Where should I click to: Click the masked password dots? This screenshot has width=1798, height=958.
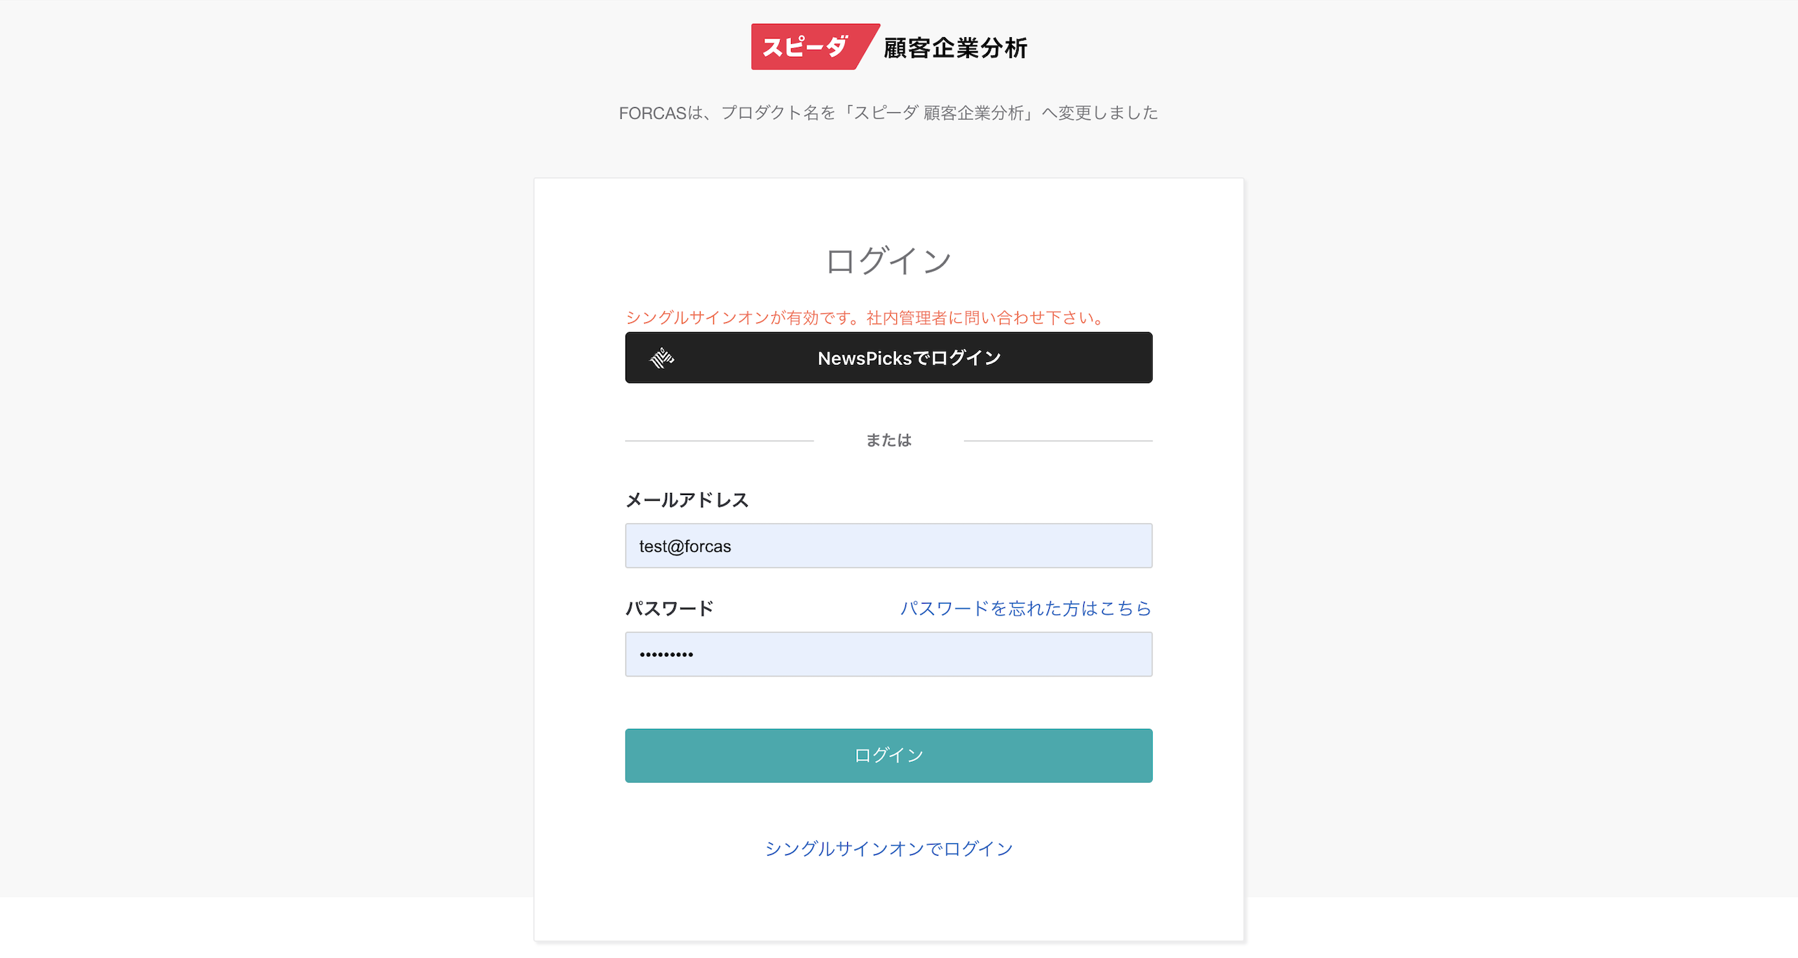coord(666,655)
